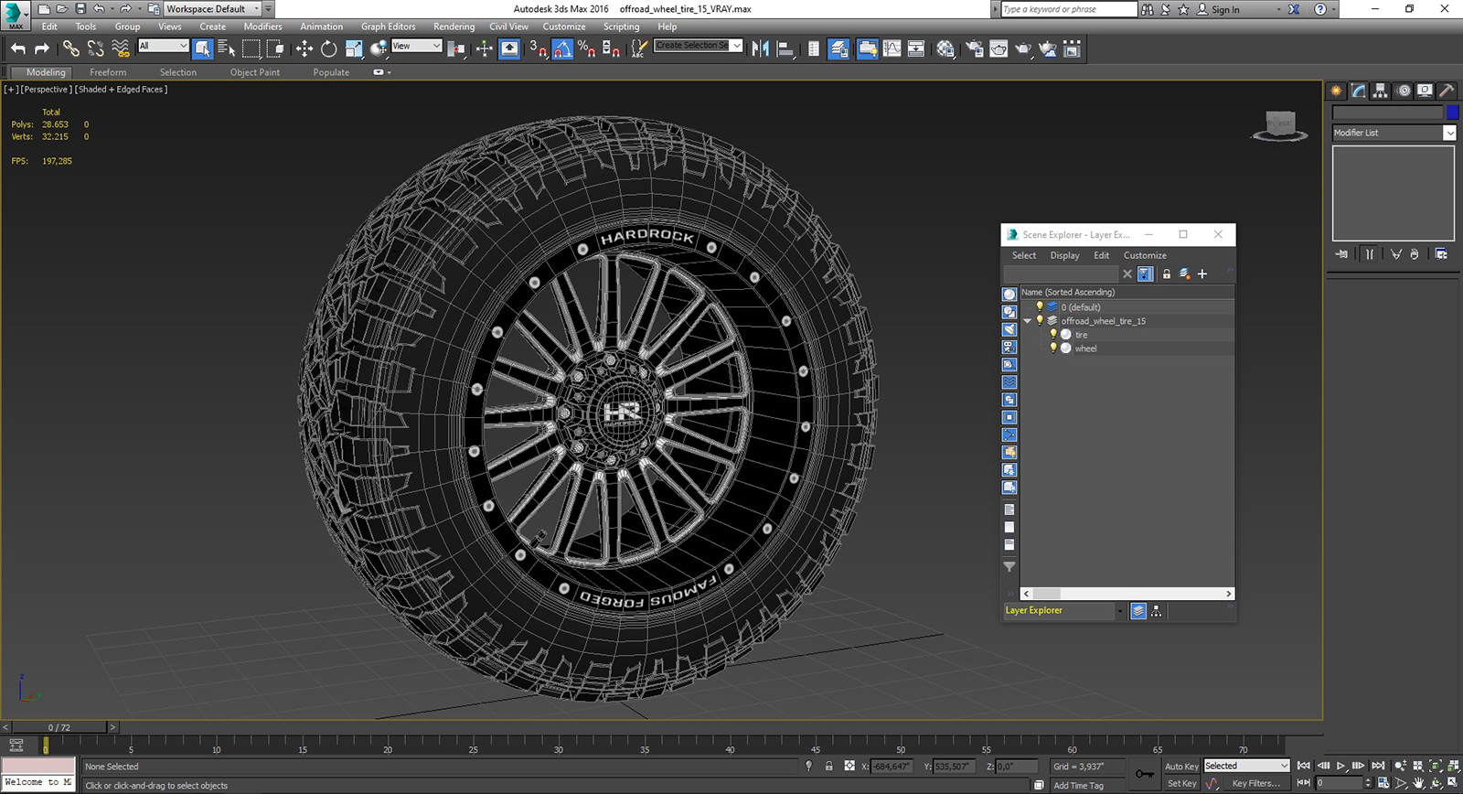Toggle the 3D Snaps button
Viewport: 1463px width, 794px height.
(x=539, y=48)
